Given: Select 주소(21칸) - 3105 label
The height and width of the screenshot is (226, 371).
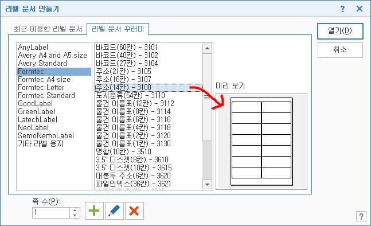Looking at the screenshot, I should point(149,72).
